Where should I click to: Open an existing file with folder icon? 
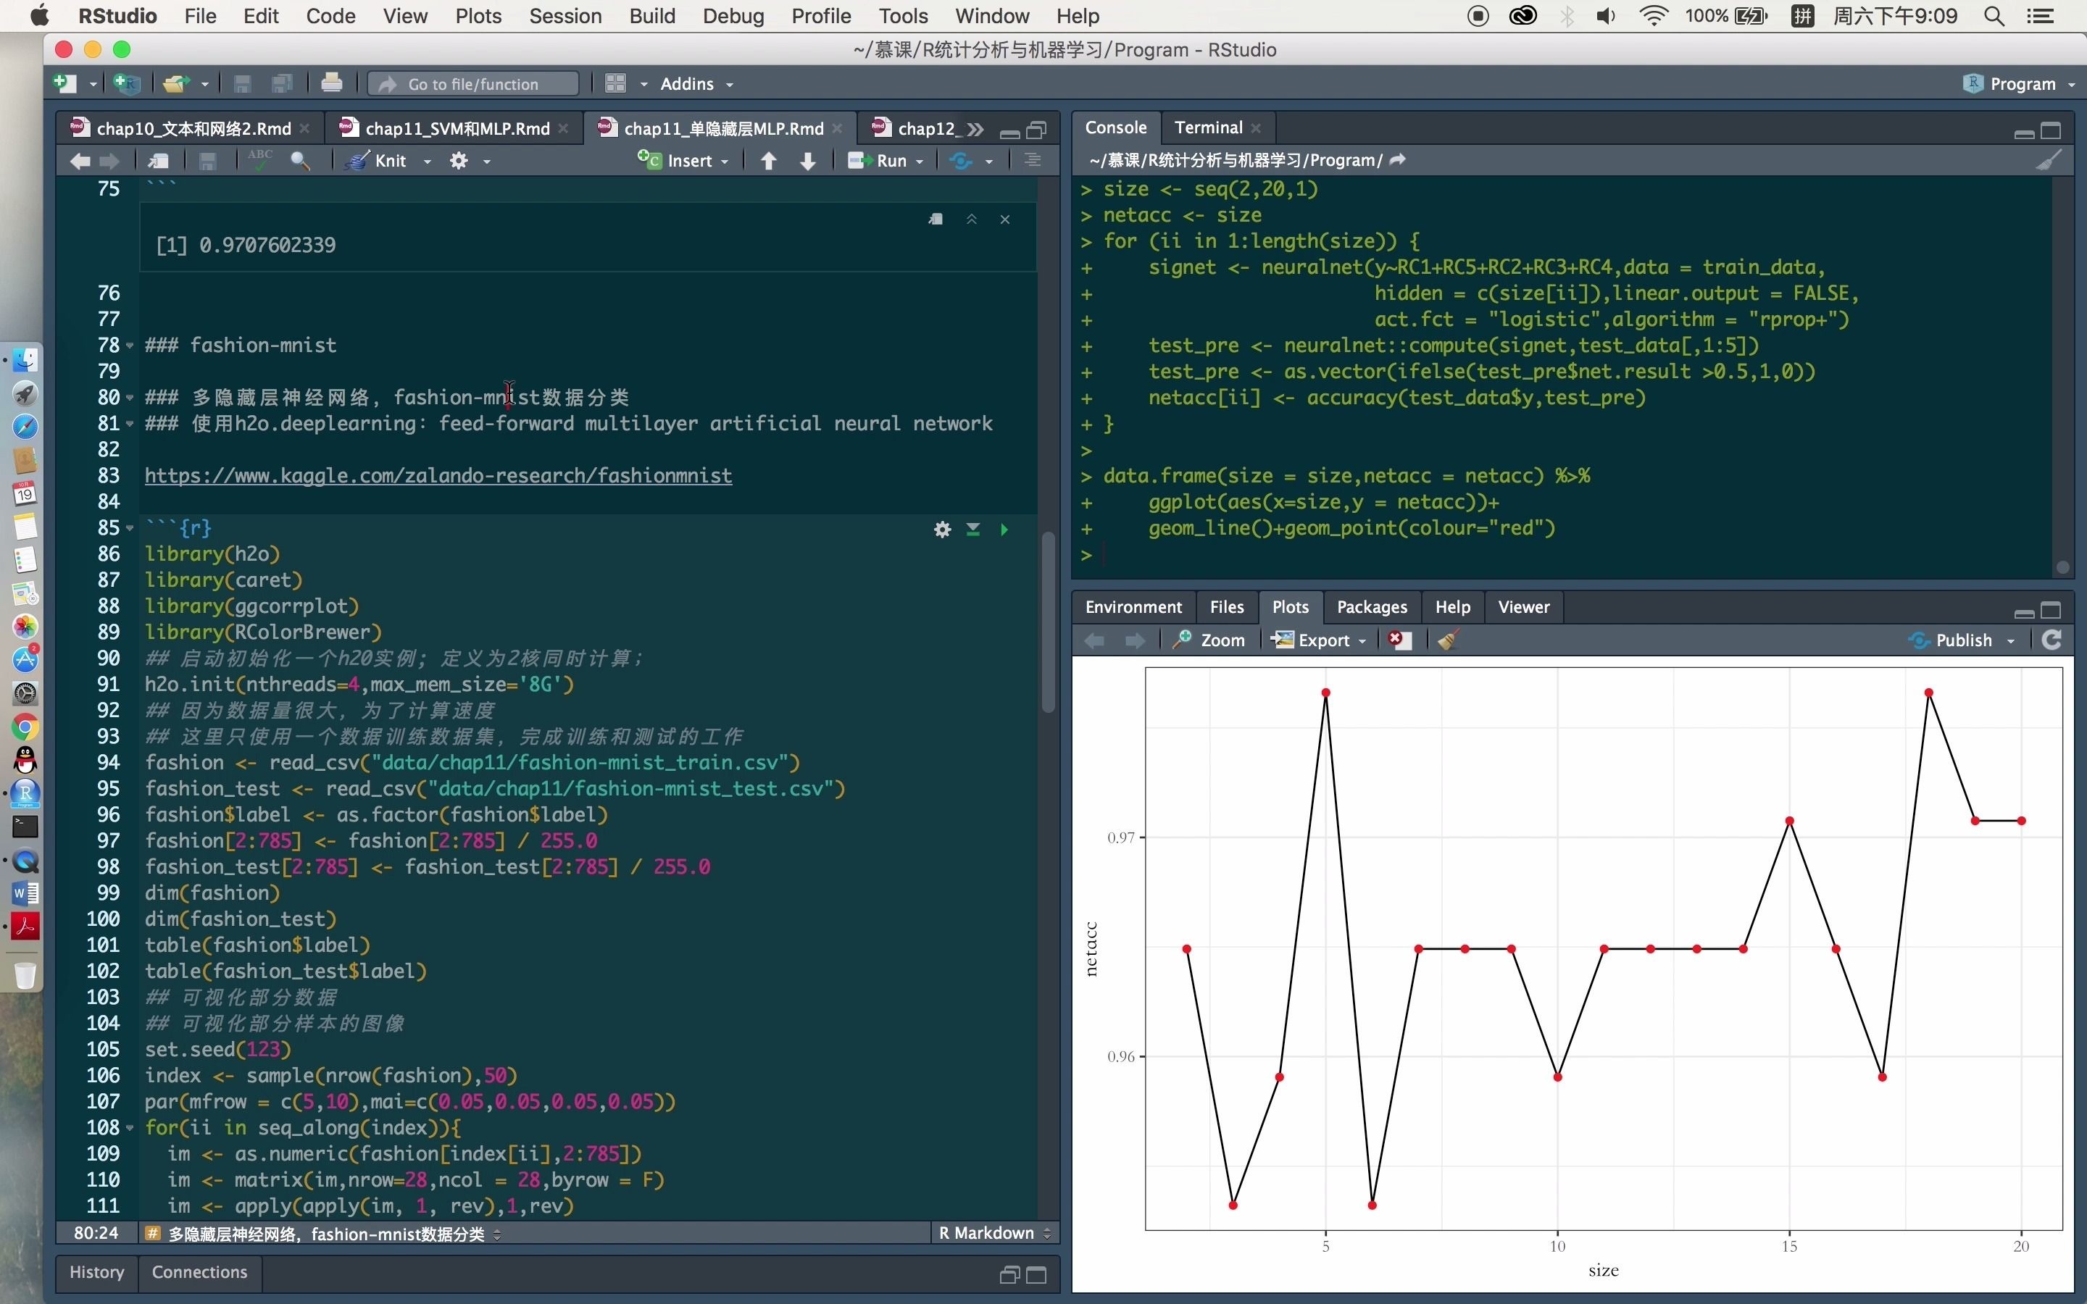click(x=177, y=83)
